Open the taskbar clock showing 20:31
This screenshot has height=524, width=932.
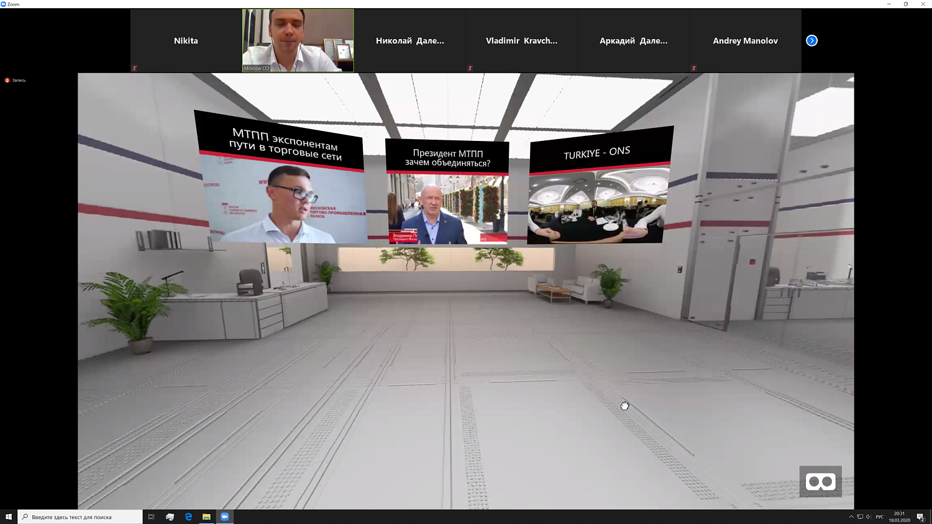[899, 517]
